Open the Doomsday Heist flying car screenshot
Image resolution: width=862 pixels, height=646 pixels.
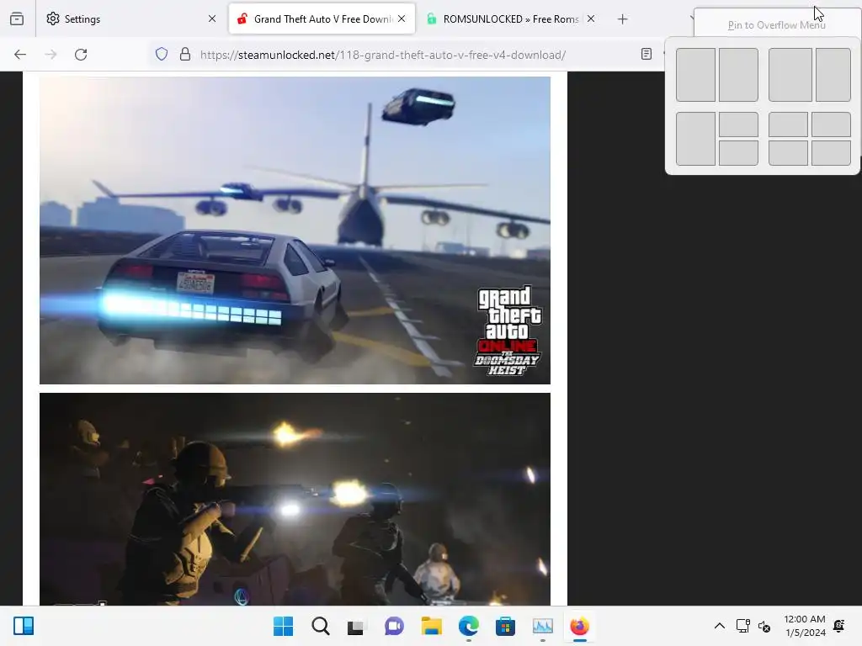(x=295, y=230)
